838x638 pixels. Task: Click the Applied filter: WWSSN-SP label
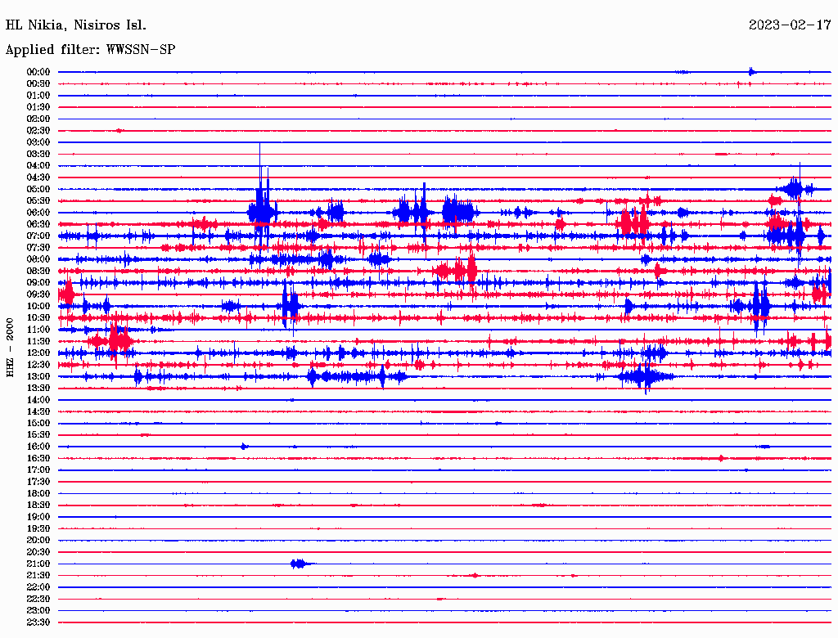coord(90,50)
